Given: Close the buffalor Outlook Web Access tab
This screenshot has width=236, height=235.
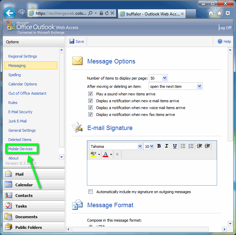Looking at the screenshot, I should coord(182,14).
